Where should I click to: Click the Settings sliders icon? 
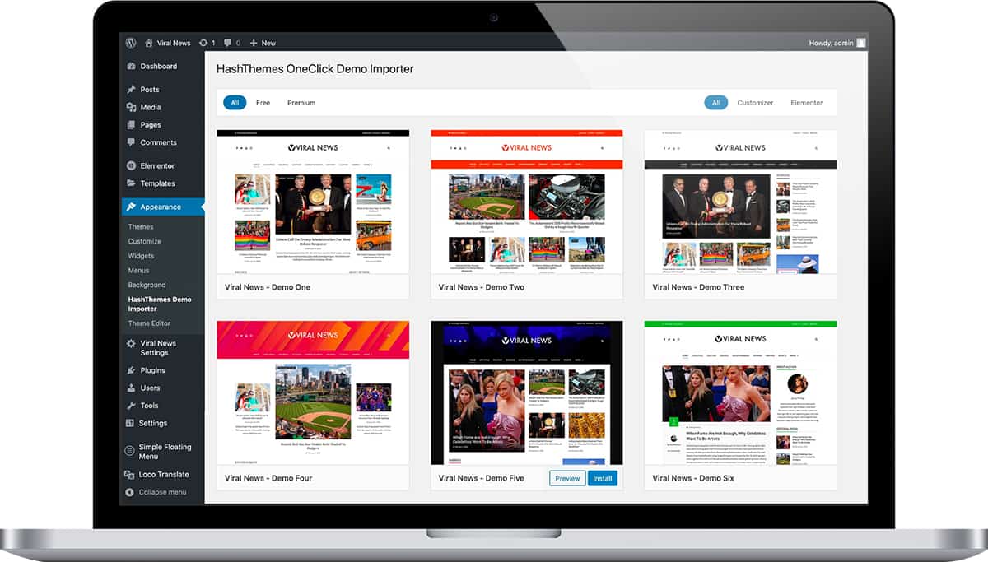point(131,423)
